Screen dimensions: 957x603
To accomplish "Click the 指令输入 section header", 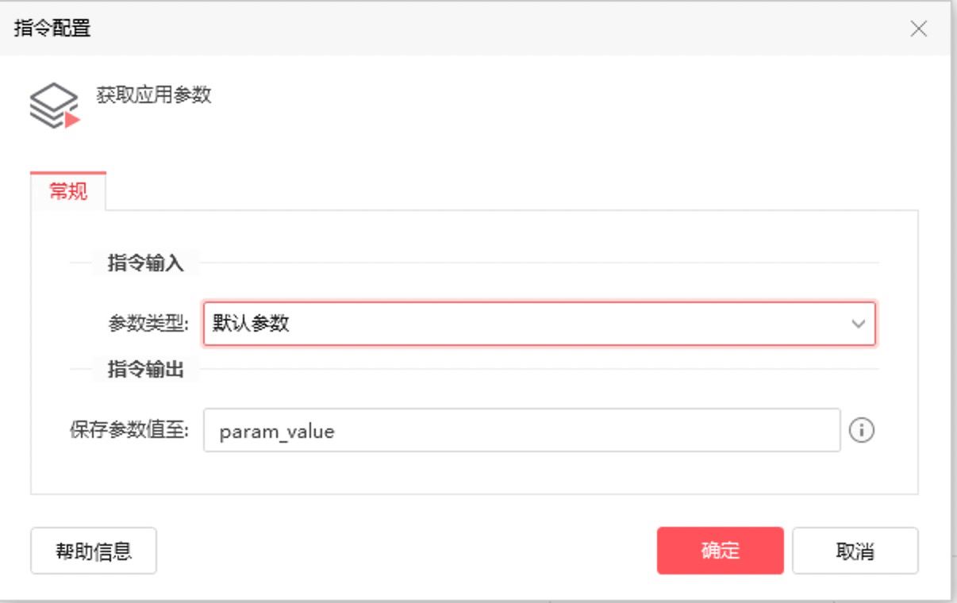I will (x=145, y=263).
